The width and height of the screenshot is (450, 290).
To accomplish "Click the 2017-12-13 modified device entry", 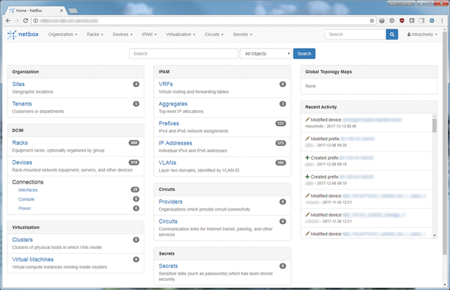I will (x=367, y=123).
